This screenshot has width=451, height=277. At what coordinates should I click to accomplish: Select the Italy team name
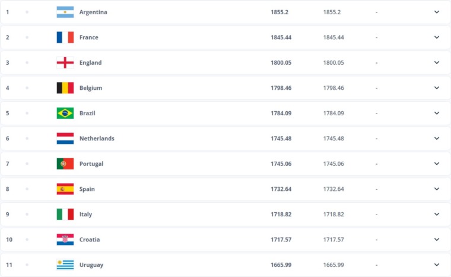point(85,215)
